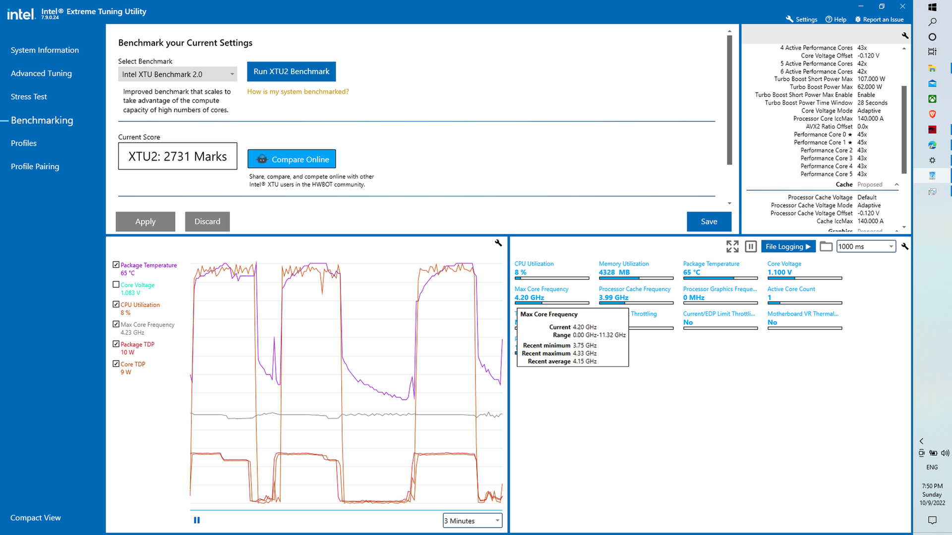Uncheck CPU Utilization graph checkbox

[116, 304]
